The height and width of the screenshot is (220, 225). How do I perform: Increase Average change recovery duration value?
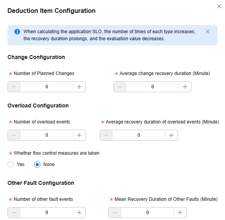click(x=185, y=87)
